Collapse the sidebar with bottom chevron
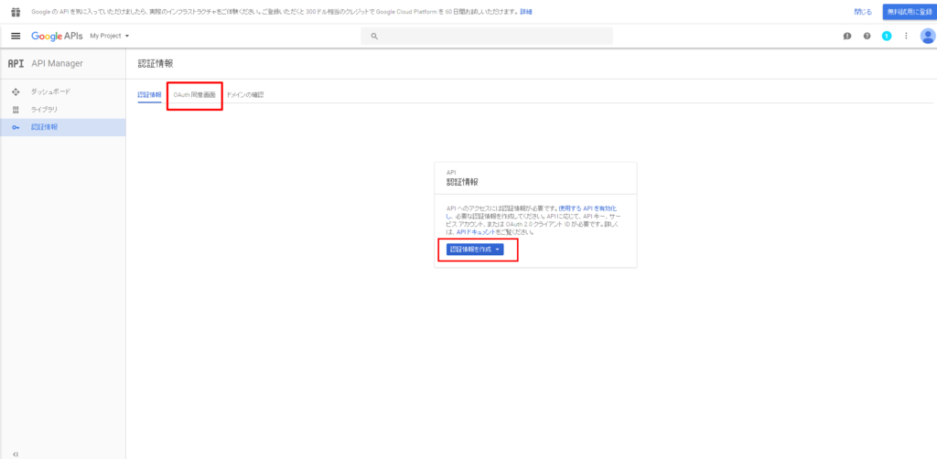This screenshot has width=937, height=459. (x=16, y=454)
